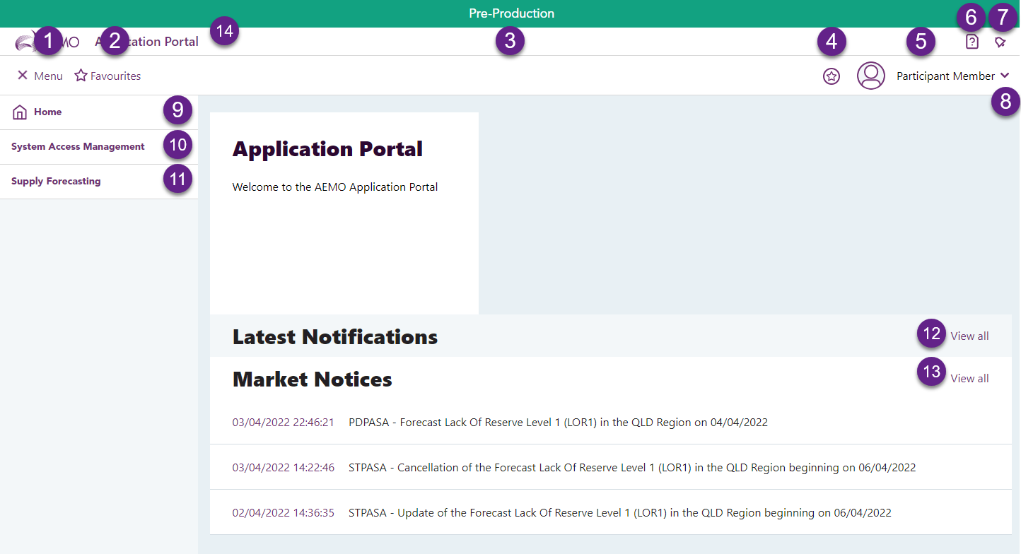Viewport: 1021px width, 554px height.
Task: Open the help document icon in header
Action: [x=972, y=42]
